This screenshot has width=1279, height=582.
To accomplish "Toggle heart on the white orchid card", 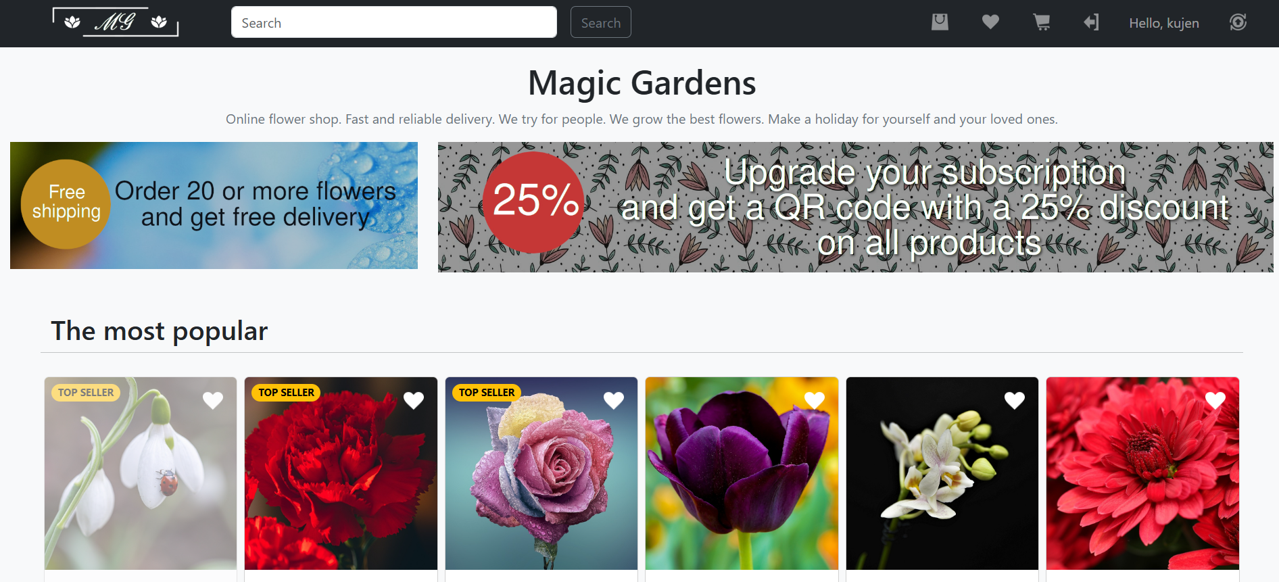I will point(1015,400).
